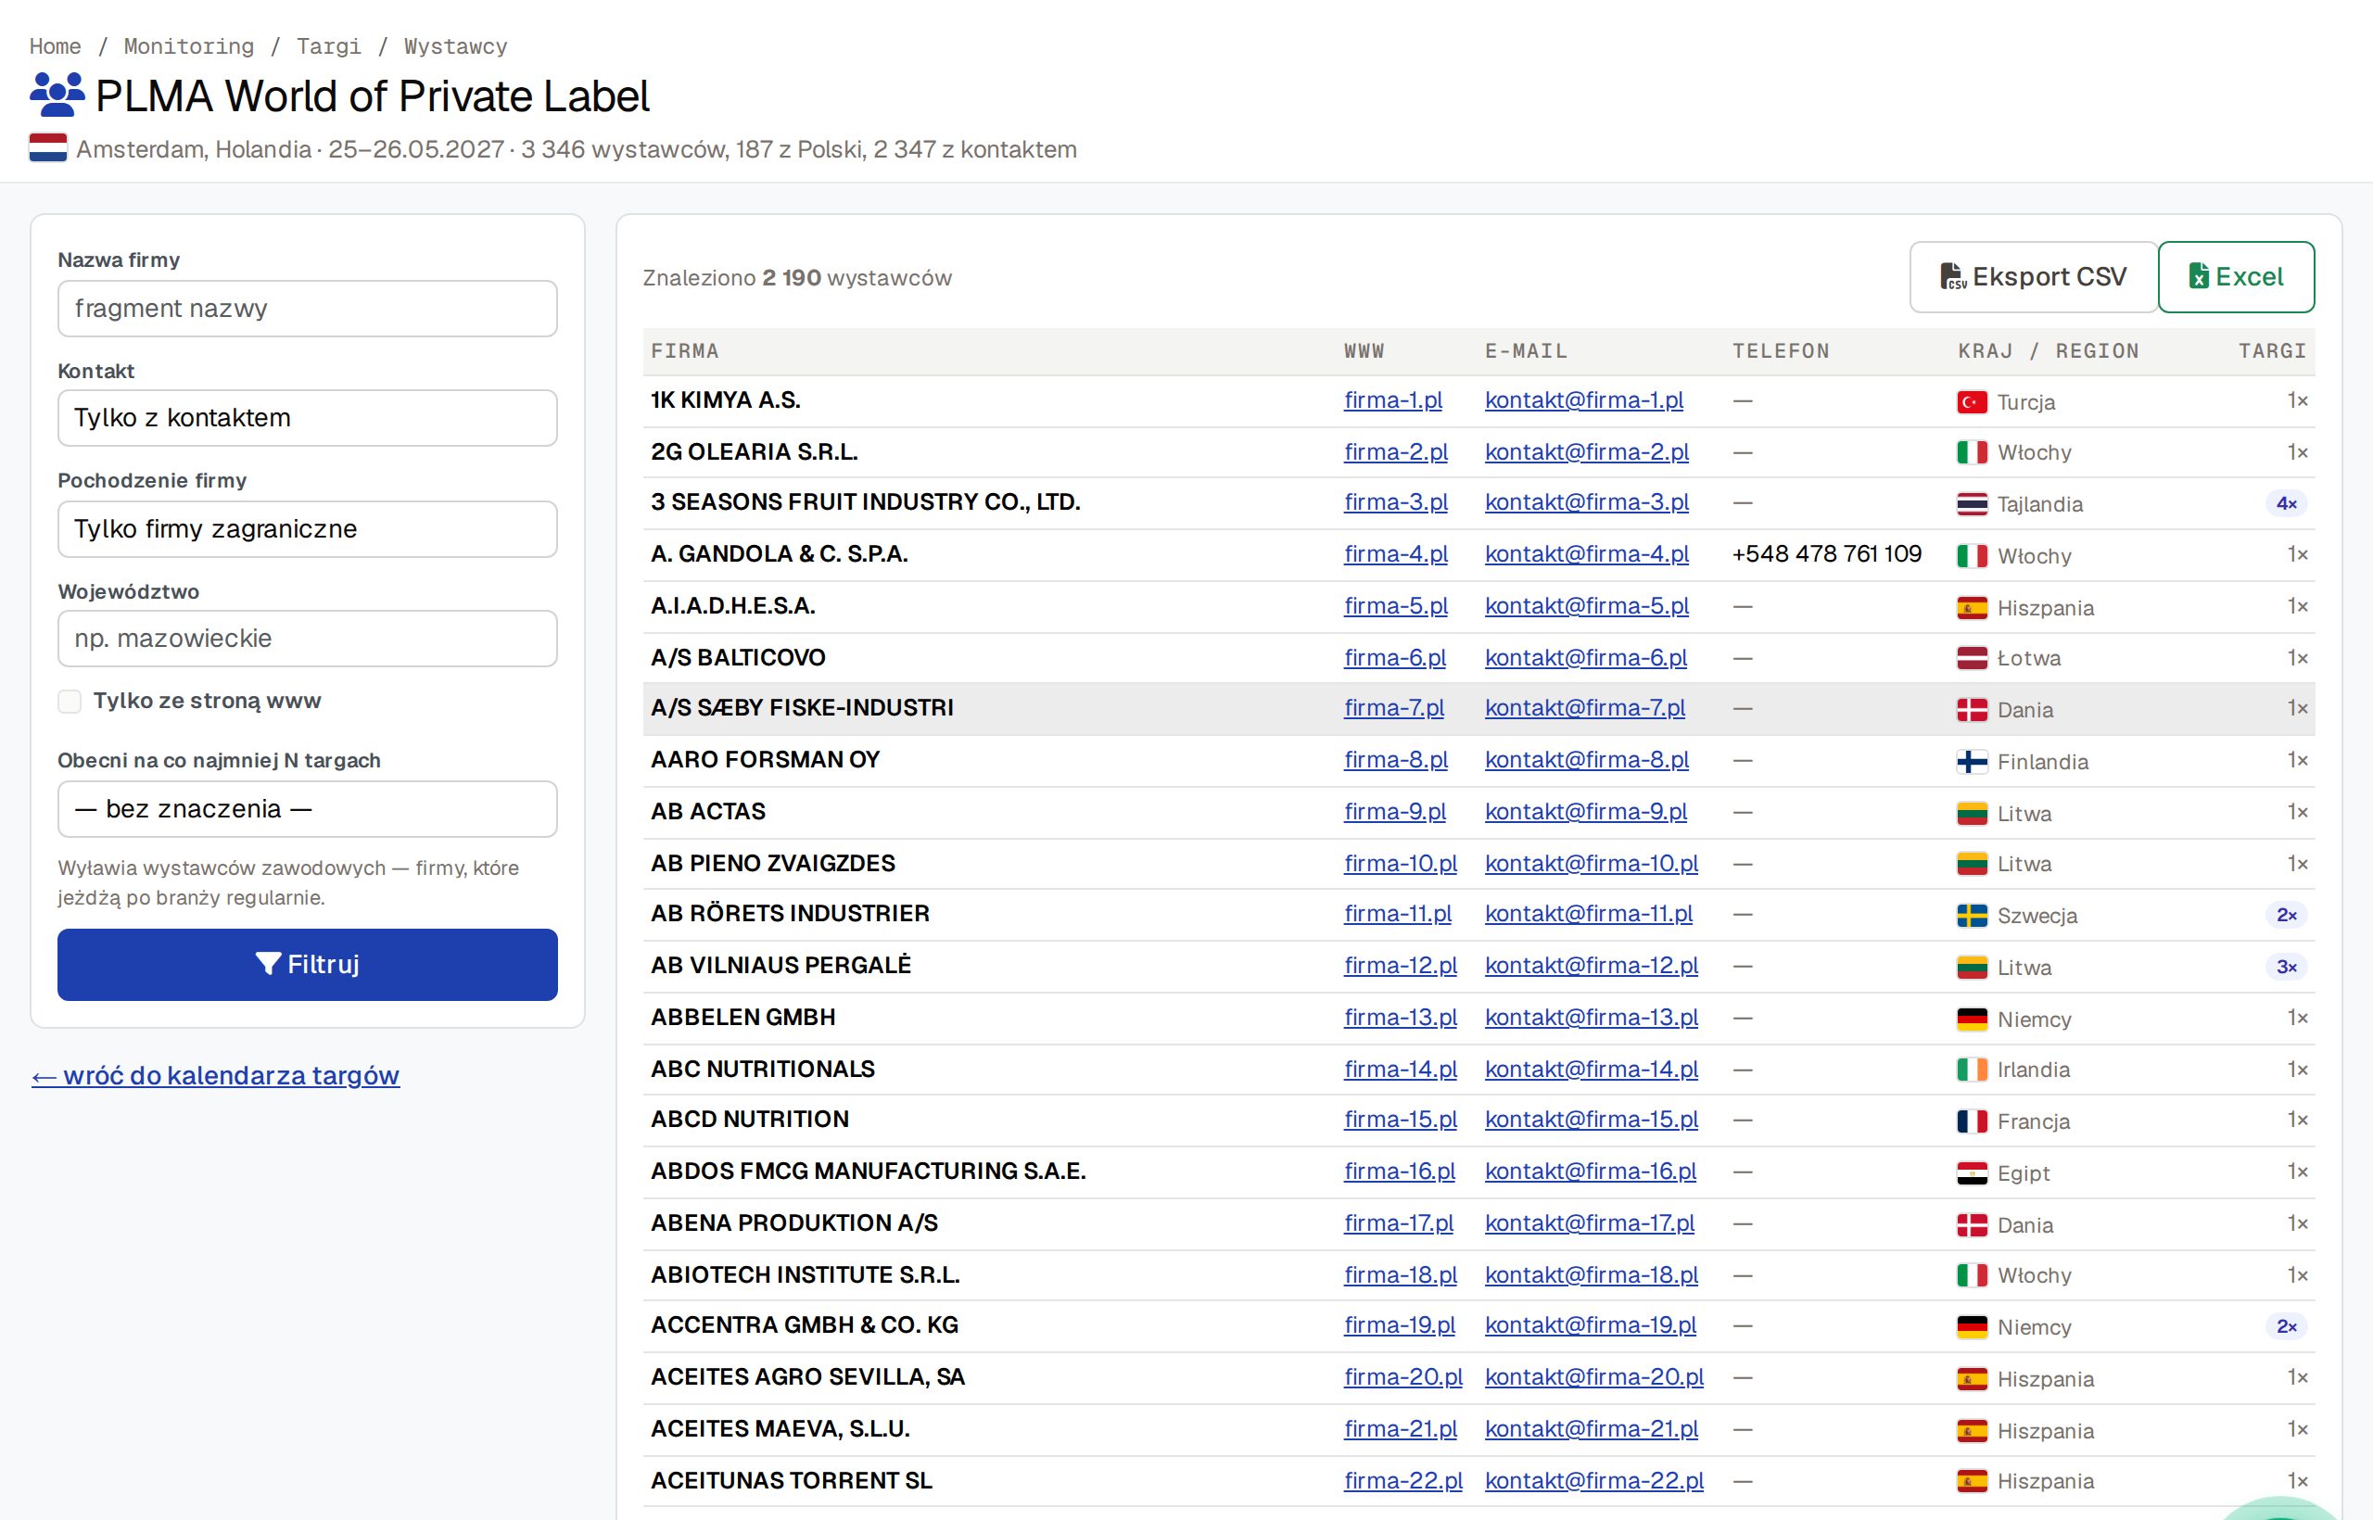This screenshot has height=1520, width=2373.
Task: Apply filters with the Filtruj button
Action: click(307, 964)
